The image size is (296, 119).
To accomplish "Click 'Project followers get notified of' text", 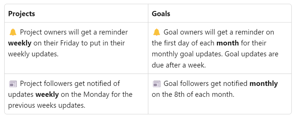I will coord(70,83).
